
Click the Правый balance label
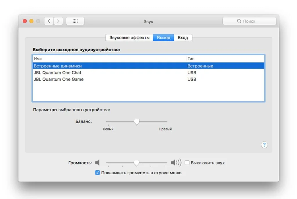[165, 129]
